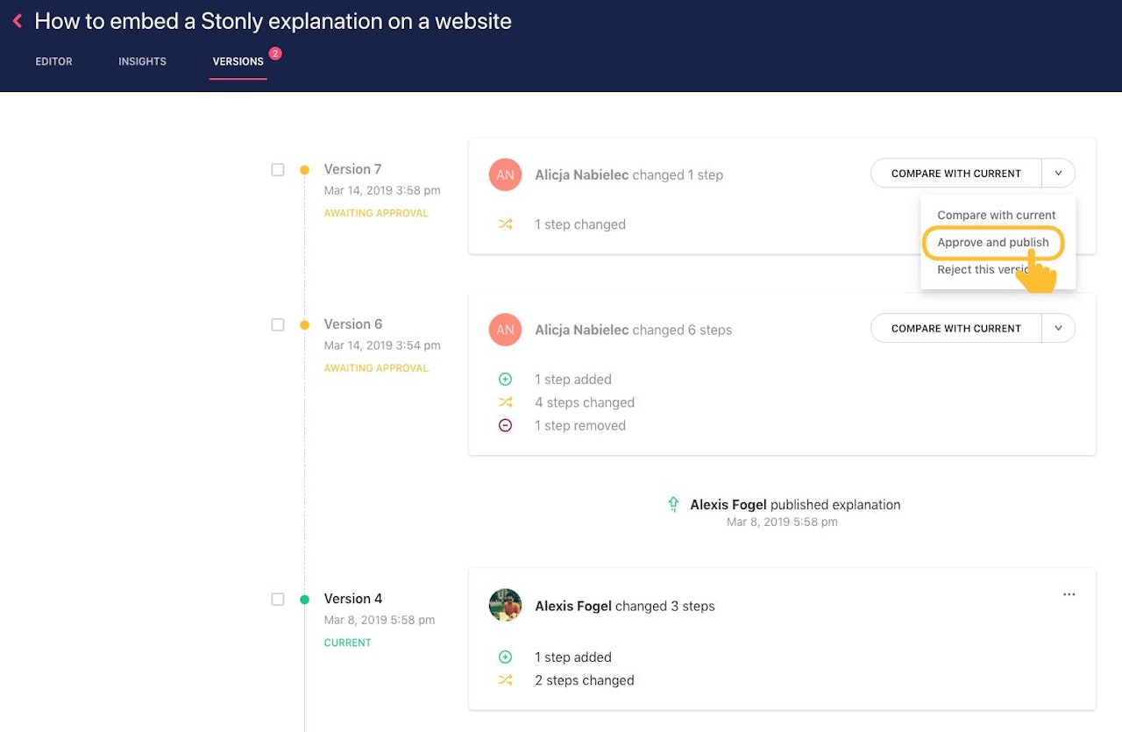Select the Version 7 checkbox
This screenshot has width=1122, height=732.
click(278, 170)
